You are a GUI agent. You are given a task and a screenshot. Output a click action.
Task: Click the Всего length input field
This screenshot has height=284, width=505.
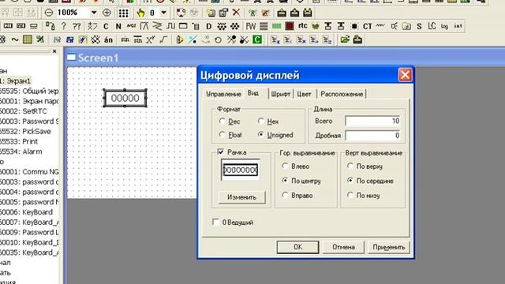coord(373,121)
